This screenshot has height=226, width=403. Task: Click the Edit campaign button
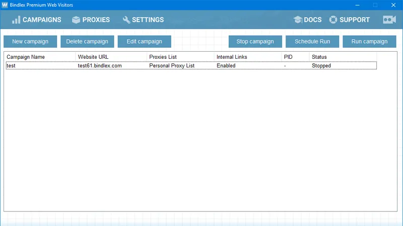click(145, 42)
